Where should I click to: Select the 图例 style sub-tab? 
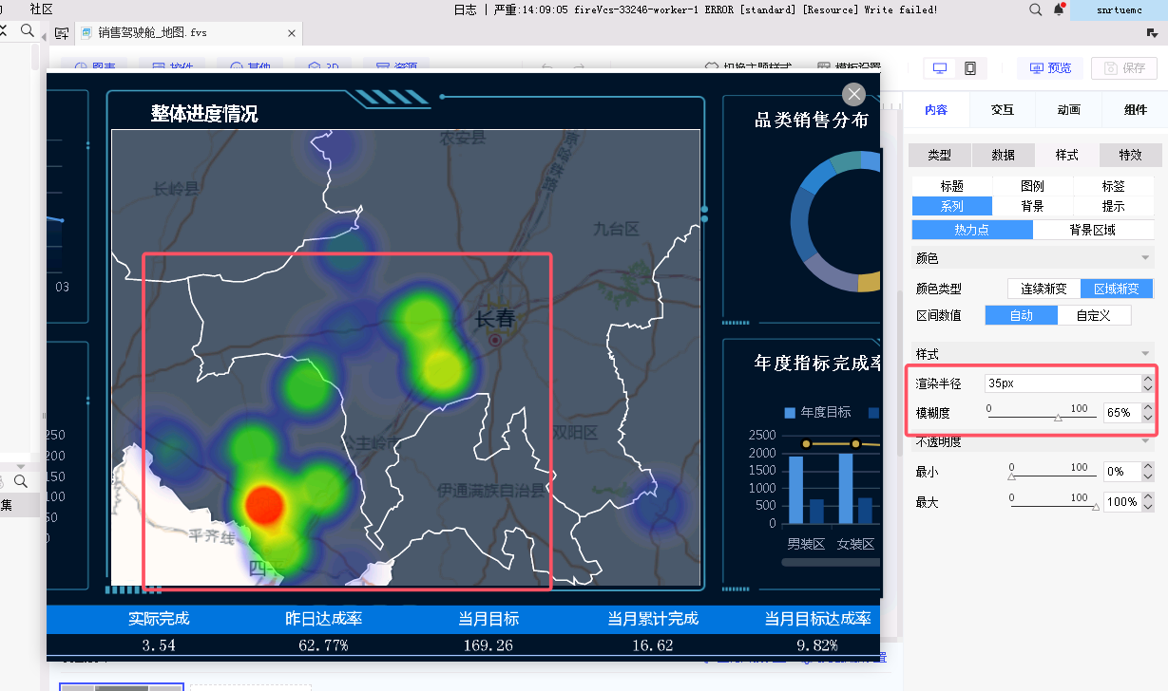[1033, 187]
